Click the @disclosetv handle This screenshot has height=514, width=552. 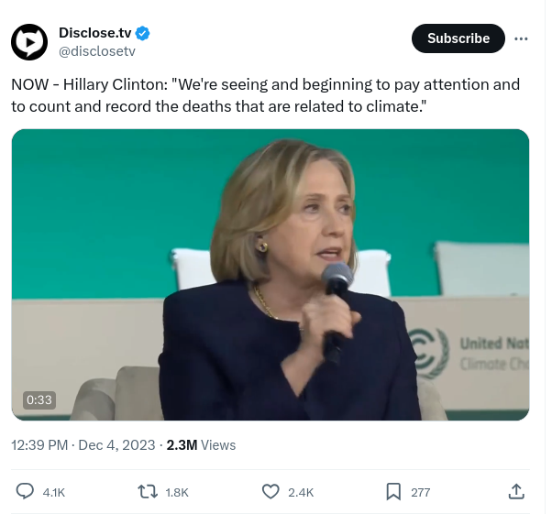pyautogui.click(x=97, y=51)
